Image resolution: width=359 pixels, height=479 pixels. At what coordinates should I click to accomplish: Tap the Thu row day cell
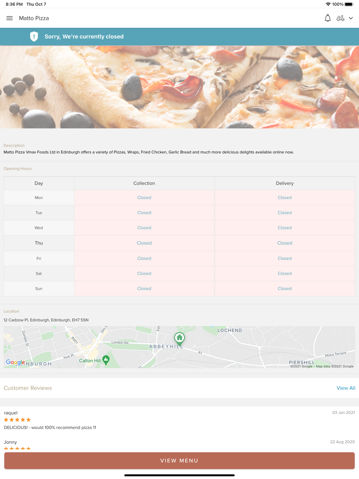39,243
